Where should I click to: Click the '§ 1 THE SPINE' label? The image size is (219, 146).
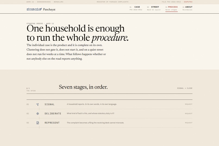31,89
